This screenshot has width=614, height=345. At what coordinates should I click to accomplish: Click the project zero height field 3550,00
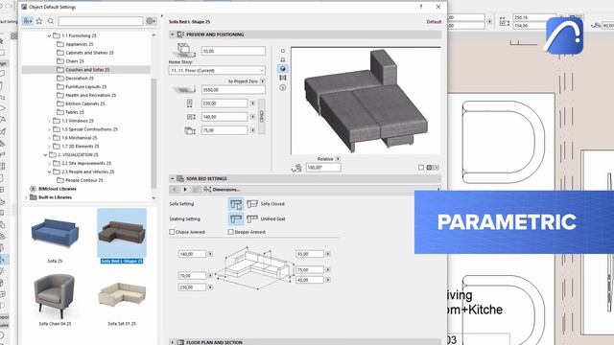(233, 90)
